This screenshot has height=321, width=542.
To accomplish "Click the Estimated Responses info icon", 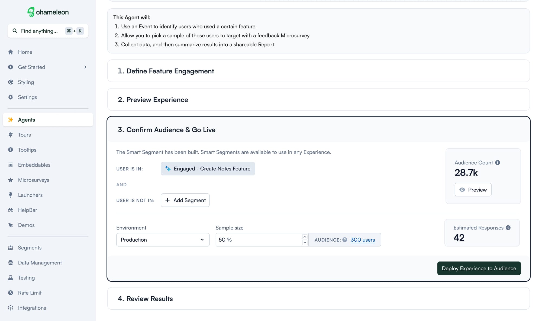I will 508,228.
